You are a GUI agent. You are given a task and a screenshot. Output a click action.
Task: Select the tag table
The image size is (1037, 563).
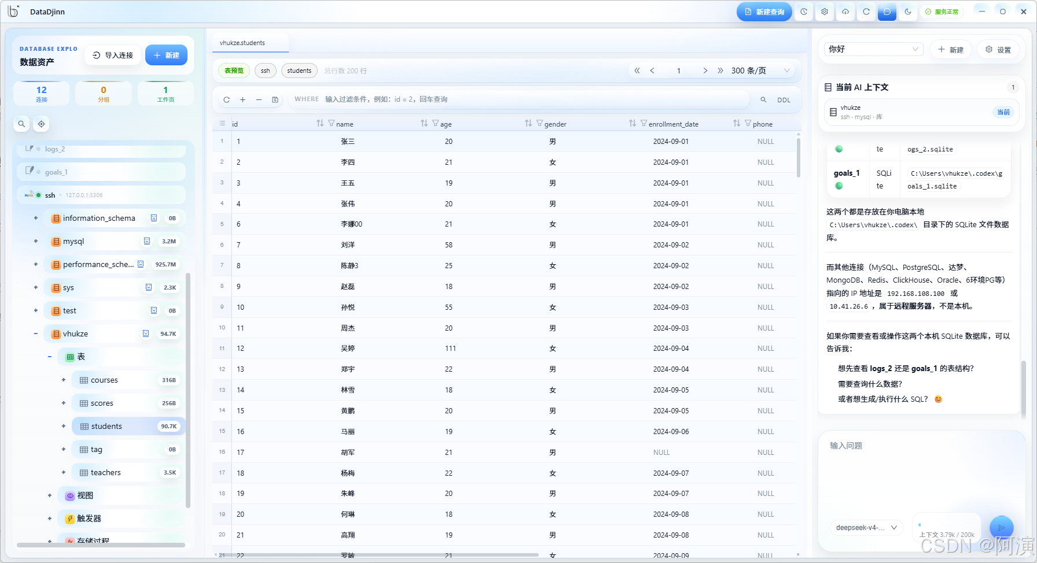[x=127, y=449]
